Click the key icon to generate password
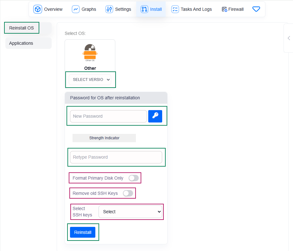Image resolution: width=293 pixels, height=251 pixels. coord(155,116)
